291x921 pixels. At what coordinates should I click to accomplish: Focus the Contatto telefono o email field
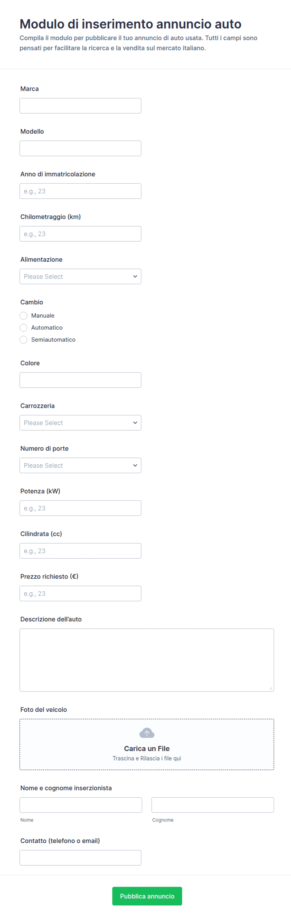coord(80,858)
